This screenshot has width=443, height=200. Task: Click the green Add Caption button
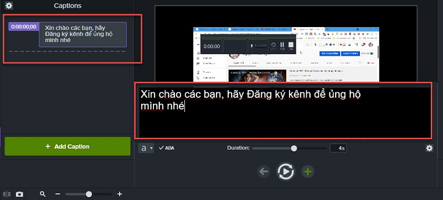68,146
